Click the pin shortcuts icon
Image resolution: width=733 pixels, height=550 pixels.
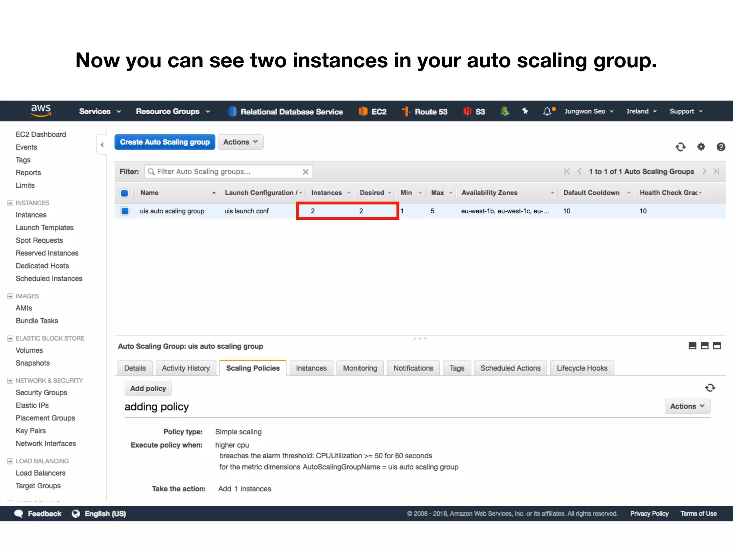[525, 111]
